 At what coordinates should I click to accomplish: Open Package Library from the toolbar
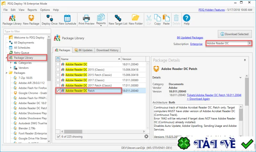click(x=12, y=20)
